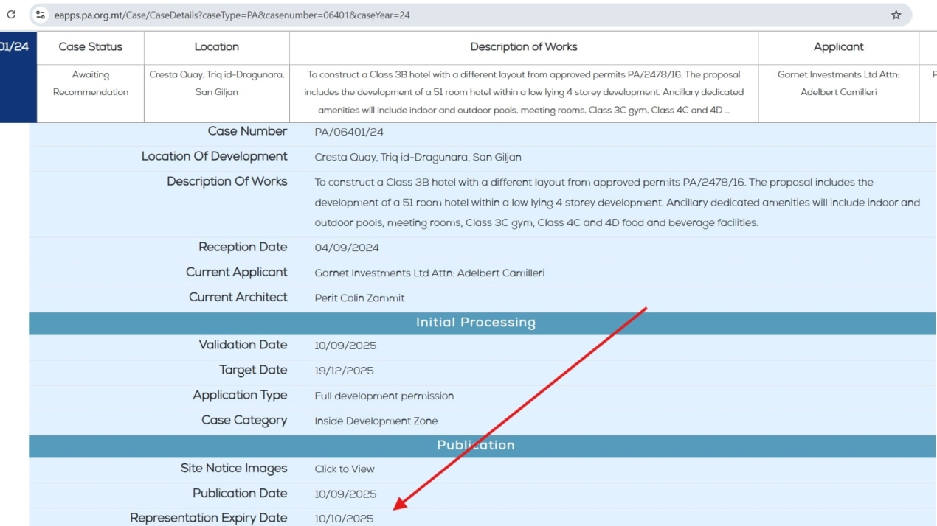
Task: Click the PA/06401/24 case number value
Action: point(348,133)
